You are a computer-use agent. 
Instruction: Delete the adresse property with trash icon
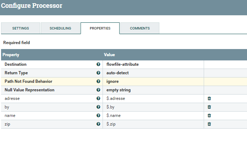coord(209,98)
